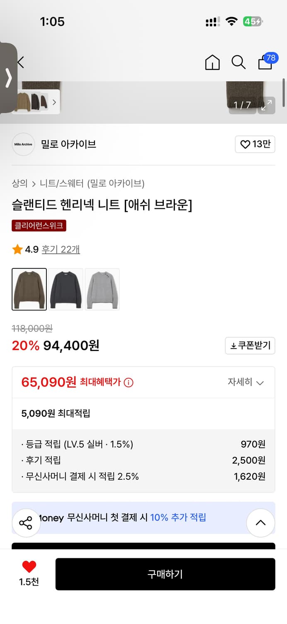287x624 pixels.
Task: Select the gray sweater thumbnail
Action: (x=102, y=289)
